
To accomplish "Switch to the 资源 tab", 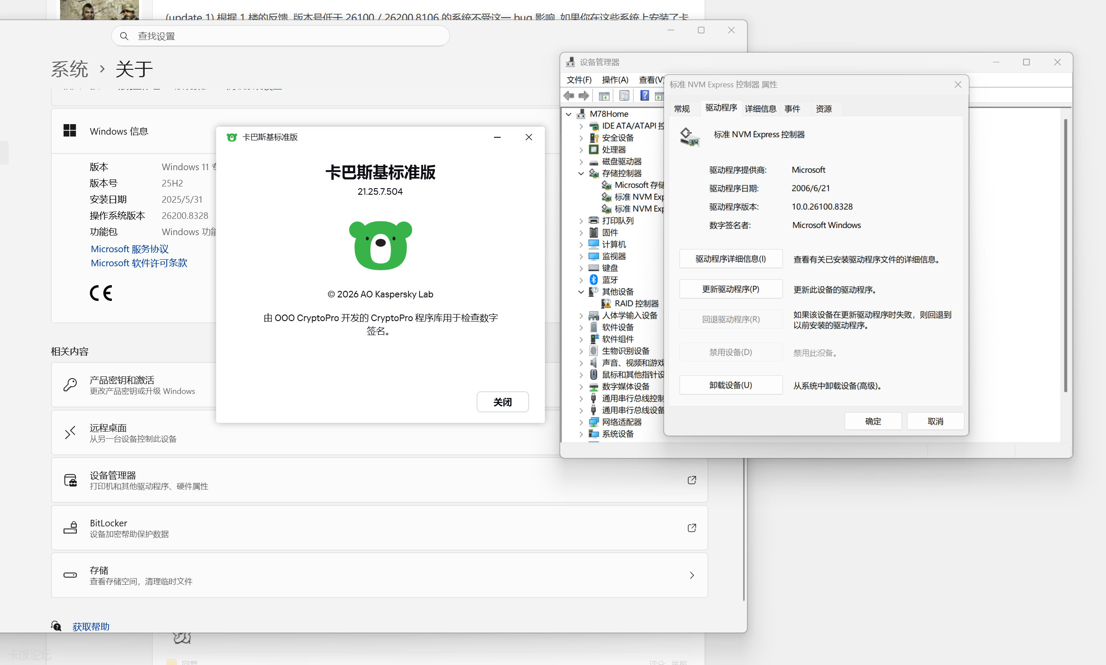I will [x=823, y=108].
